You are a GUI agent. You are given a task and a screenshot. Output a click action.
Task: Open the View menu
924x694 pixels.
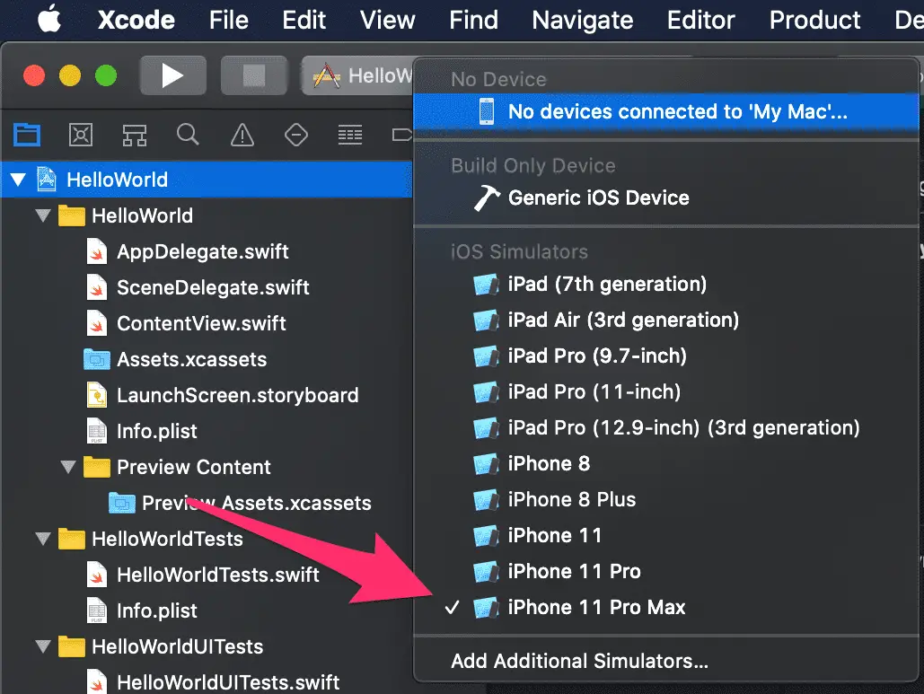click(x=387, y=20)
